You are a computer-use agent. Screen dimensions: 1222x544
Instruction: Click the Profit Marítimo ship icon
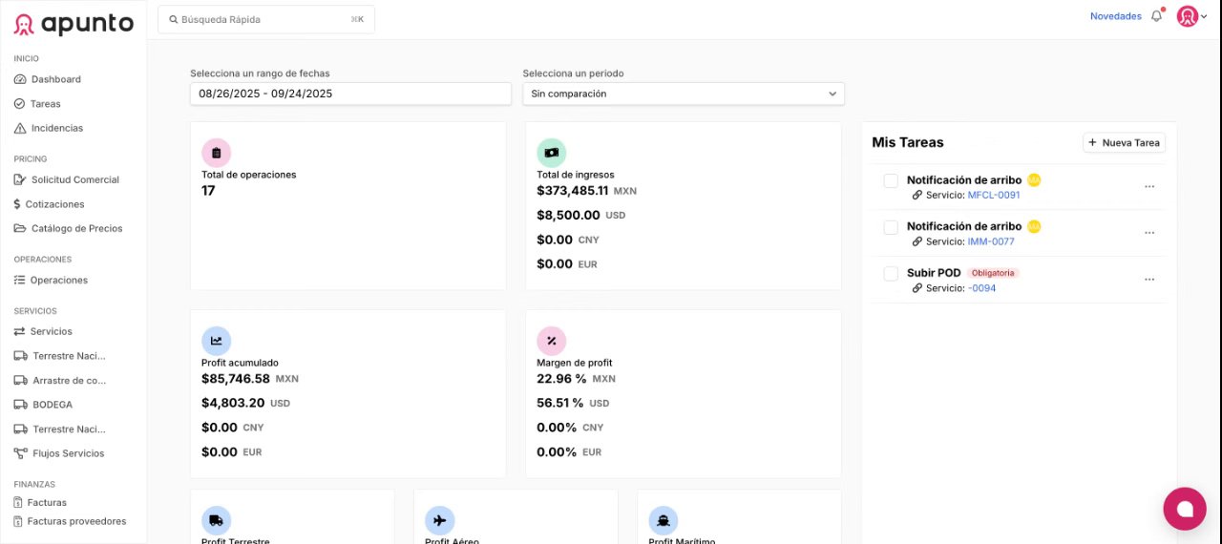663,520
